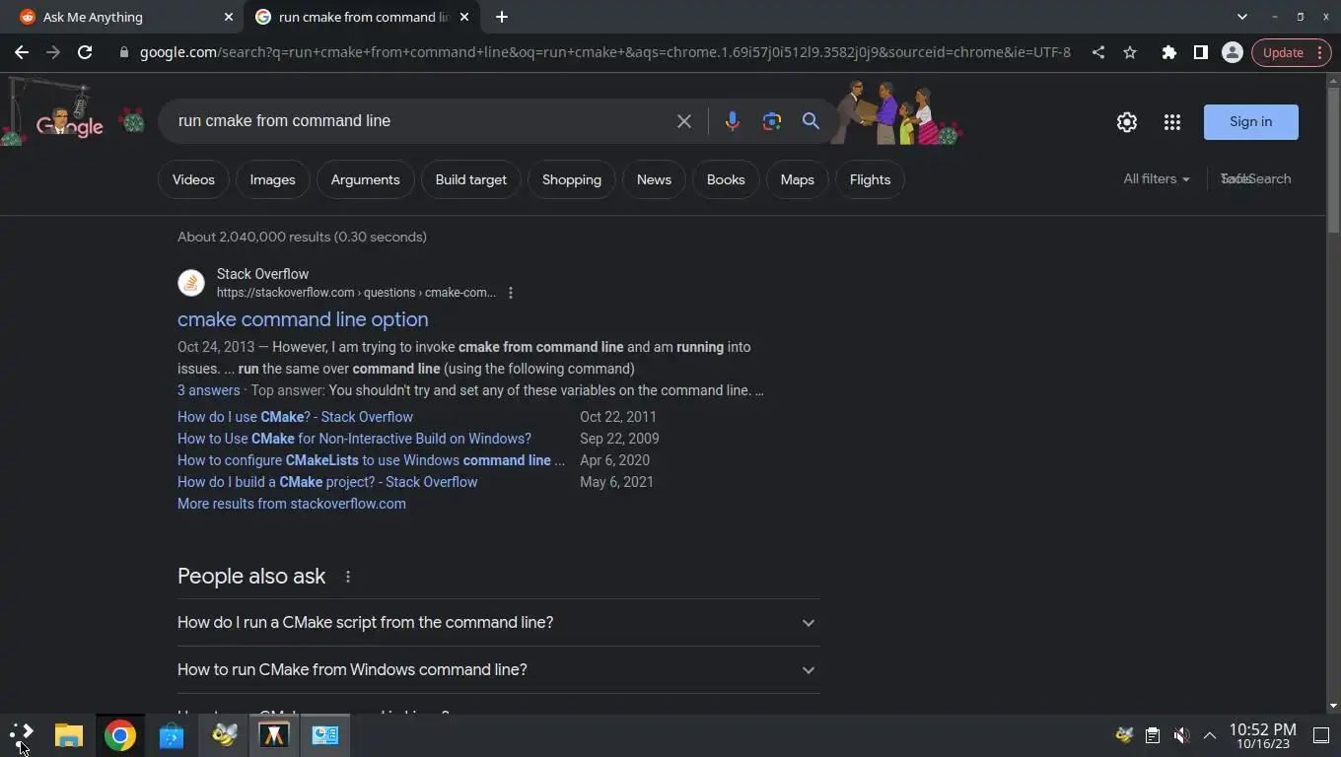Select the Maps filter chip
Screen dimensions: 1341x757
797,179
